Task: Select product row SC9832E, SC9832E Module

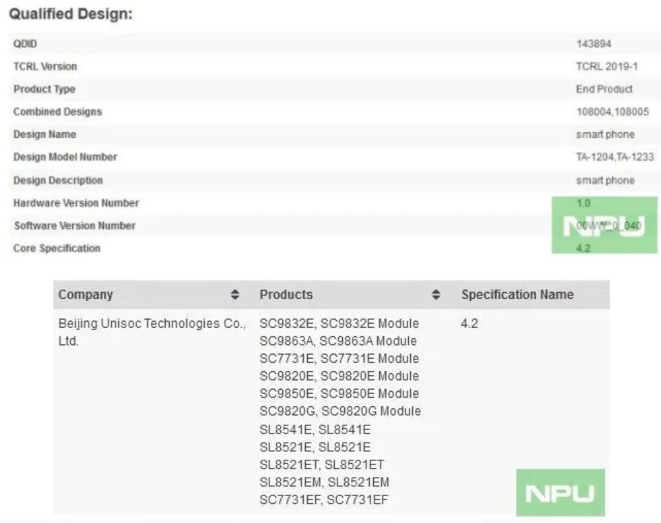Action: pos(339,324)
